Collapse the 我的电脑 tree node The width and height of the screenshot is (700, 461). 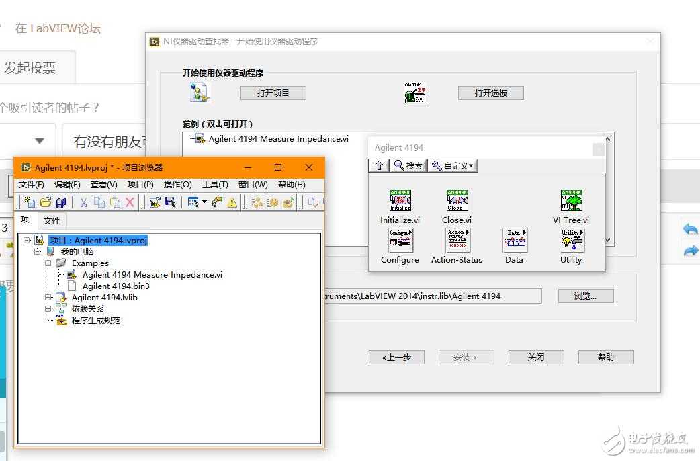coord(38,251)
